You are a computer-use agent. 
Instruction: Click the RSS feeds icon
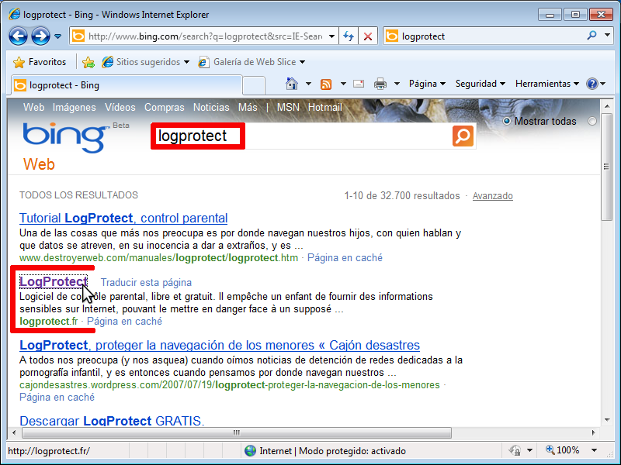[326, 84]
